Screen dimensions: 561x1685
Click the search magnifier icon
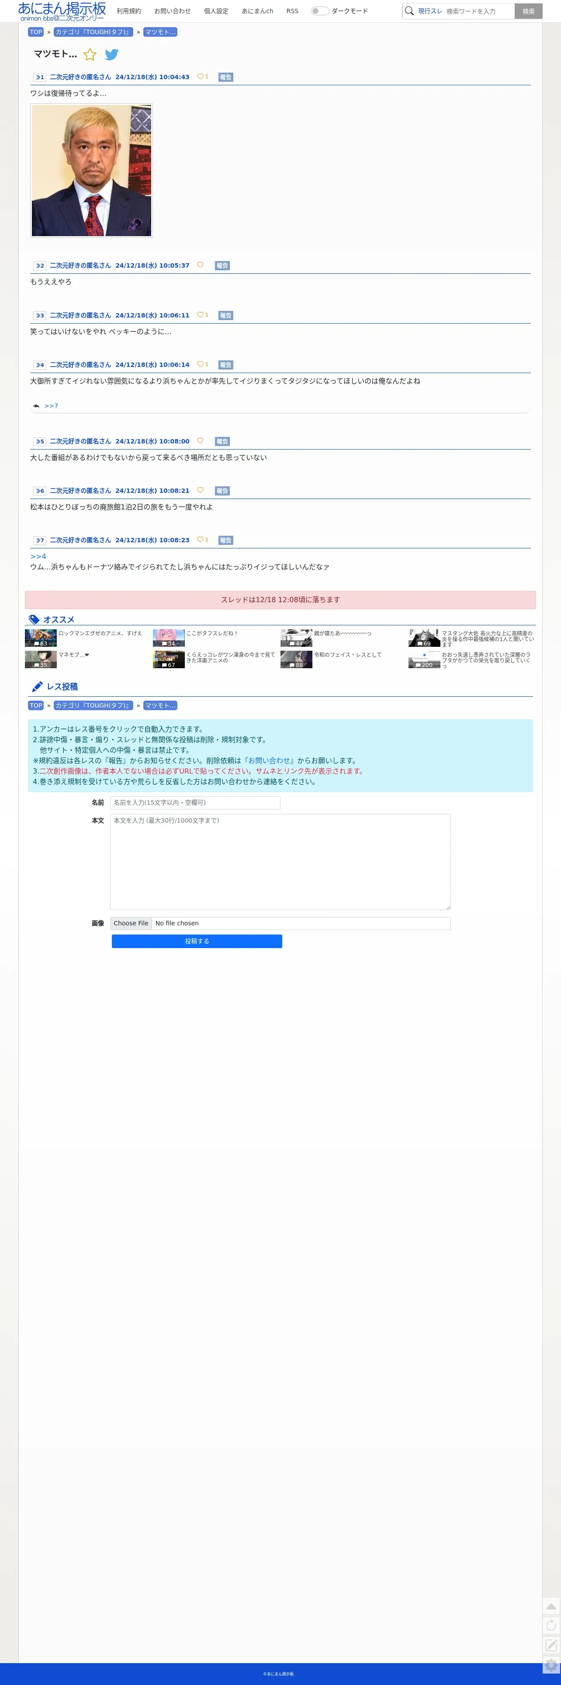409,11
